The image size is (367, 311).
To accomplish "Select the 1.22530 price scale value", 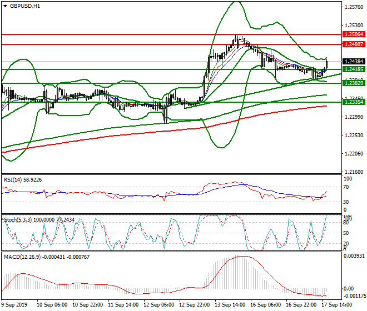I will pyautogui.click(x=354, y=136).
